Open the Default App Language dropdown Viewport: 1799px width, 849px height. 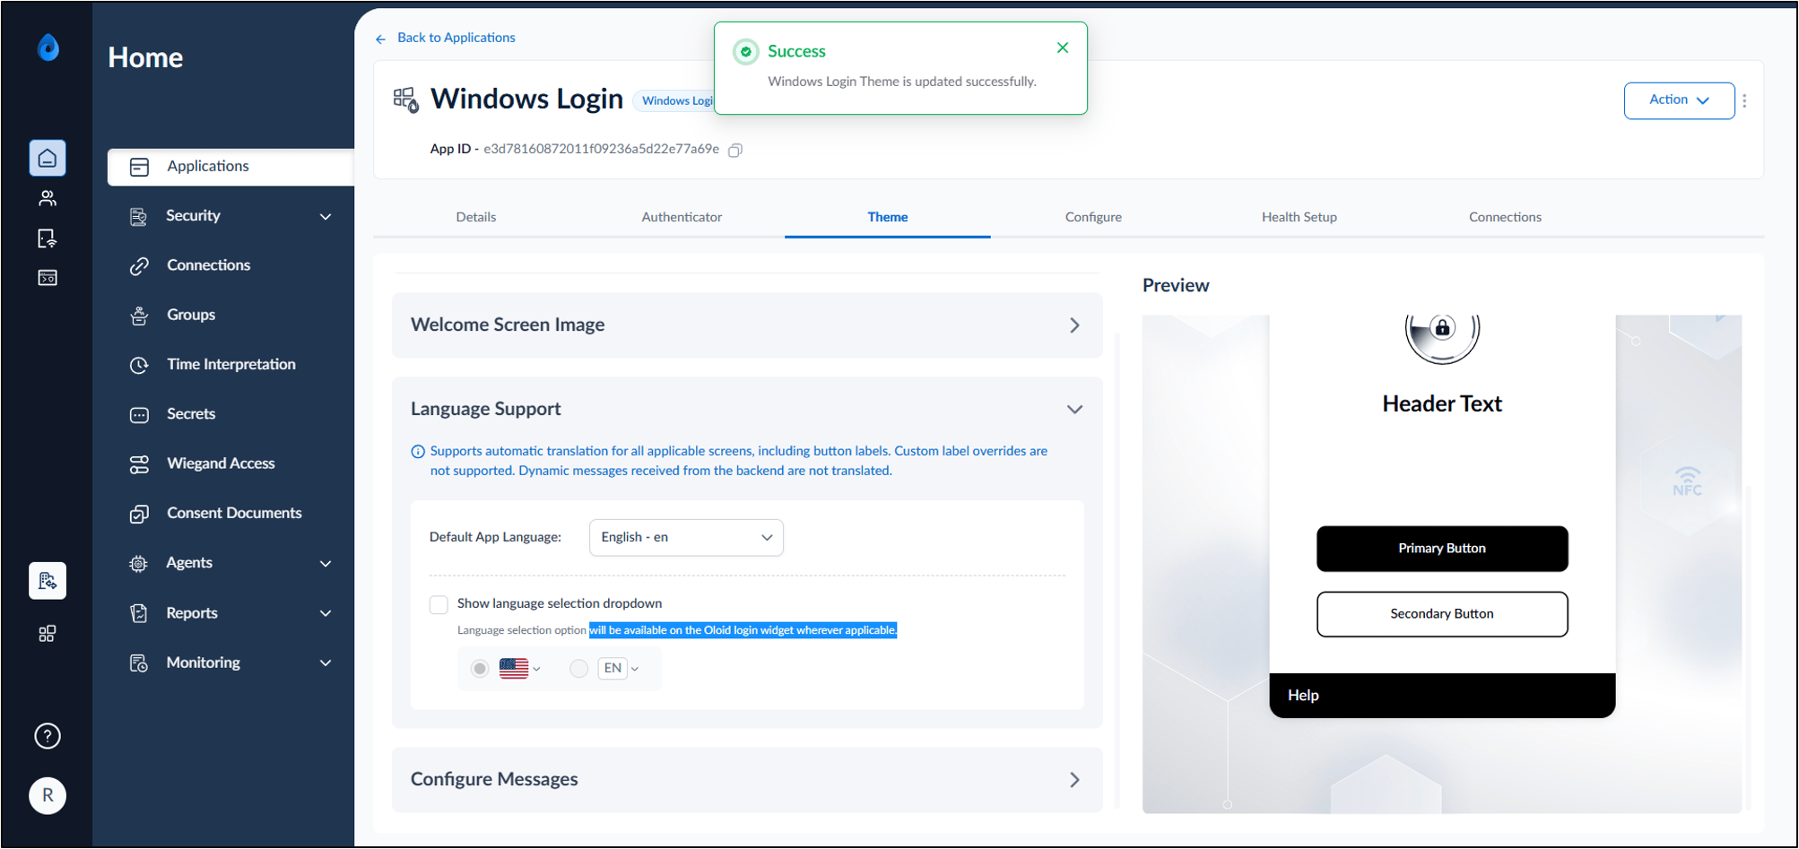[x=686, y=538]
